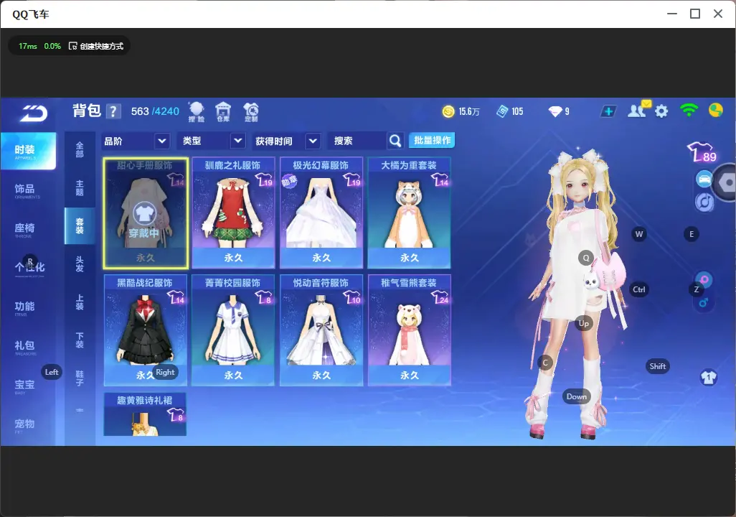This screenshot has width=736, height=517.
Task: Click the 搜索 search input field
Action: [x=358, y=141]
